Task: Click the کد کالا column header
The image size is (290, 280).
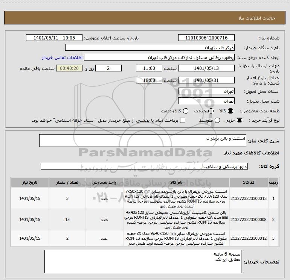Action: (x=249, y=182)
